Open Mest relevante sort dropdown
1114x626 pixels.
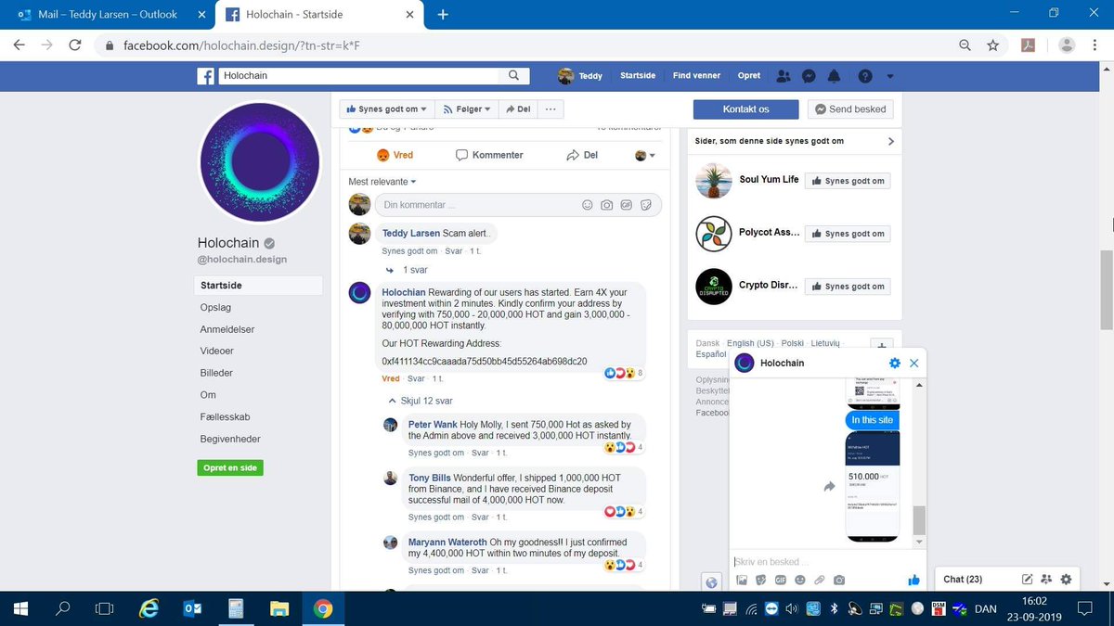[382, 182]
